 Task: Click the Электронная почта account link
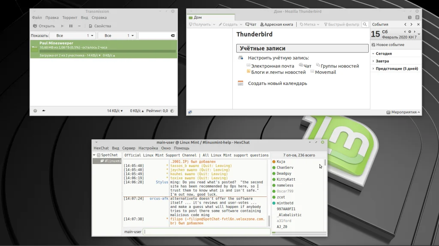(x=272, y=66)
